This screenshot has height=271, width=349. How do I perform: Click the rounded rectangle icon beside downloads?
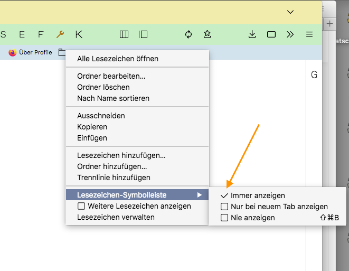tap(271, 34)
